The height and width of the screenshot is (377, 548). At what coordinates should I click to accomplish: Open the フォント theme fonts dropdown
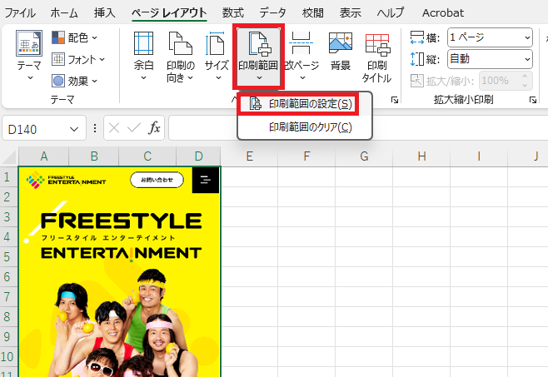[78, 59]
